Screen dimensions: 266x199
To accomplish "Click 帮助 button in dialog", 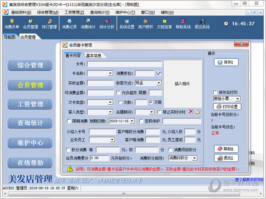I will tap(226, 149).
